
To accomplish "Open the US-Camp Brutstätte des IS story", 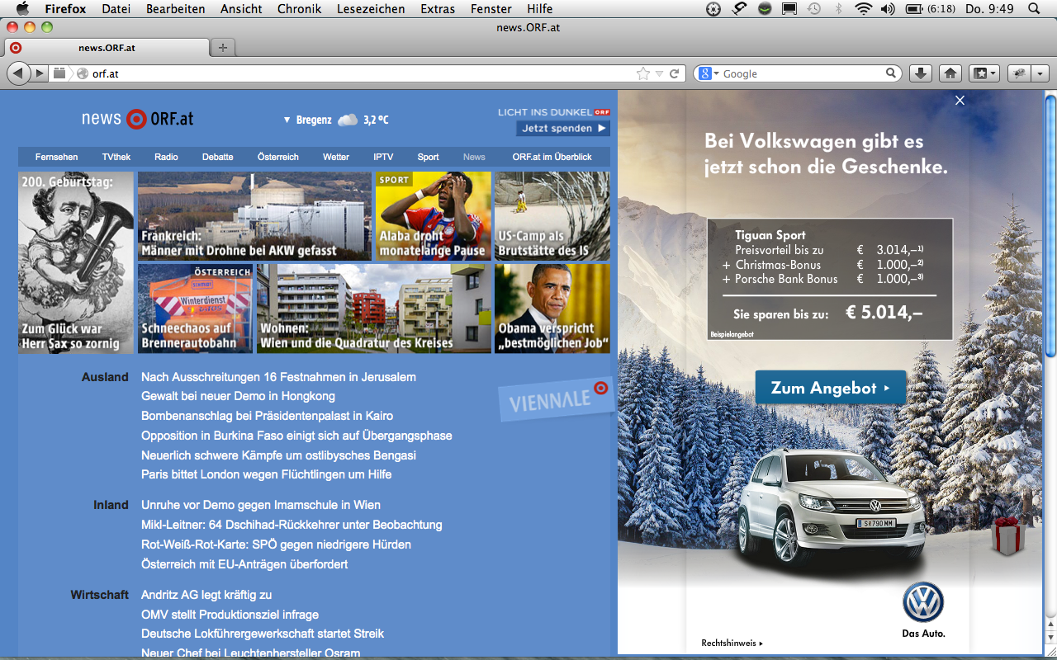I will coord(552,216).
